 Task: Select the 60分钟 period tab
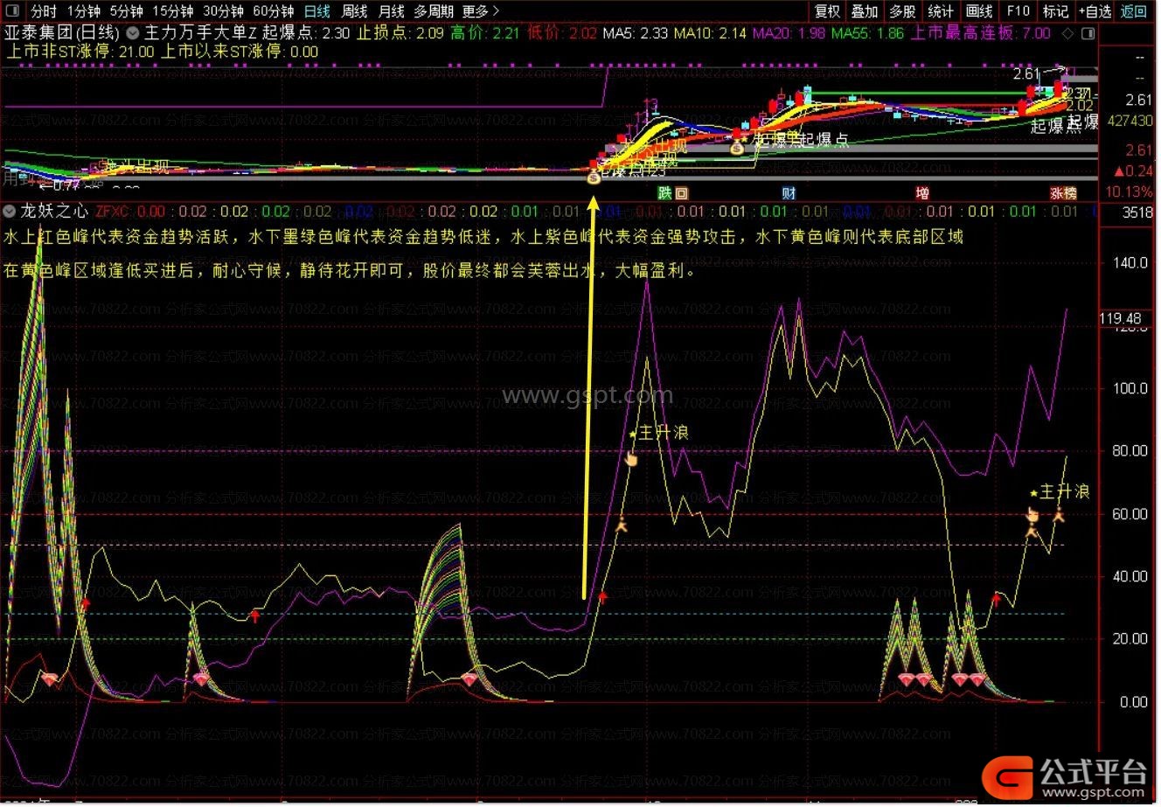coord(274,11)
